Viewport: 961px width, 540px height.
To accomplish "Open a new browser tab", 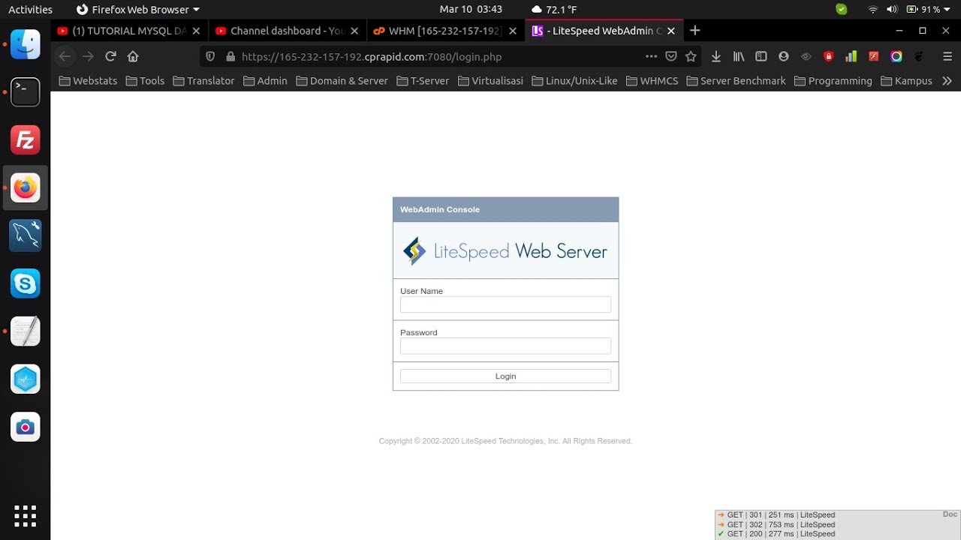I will pos(694,31).
